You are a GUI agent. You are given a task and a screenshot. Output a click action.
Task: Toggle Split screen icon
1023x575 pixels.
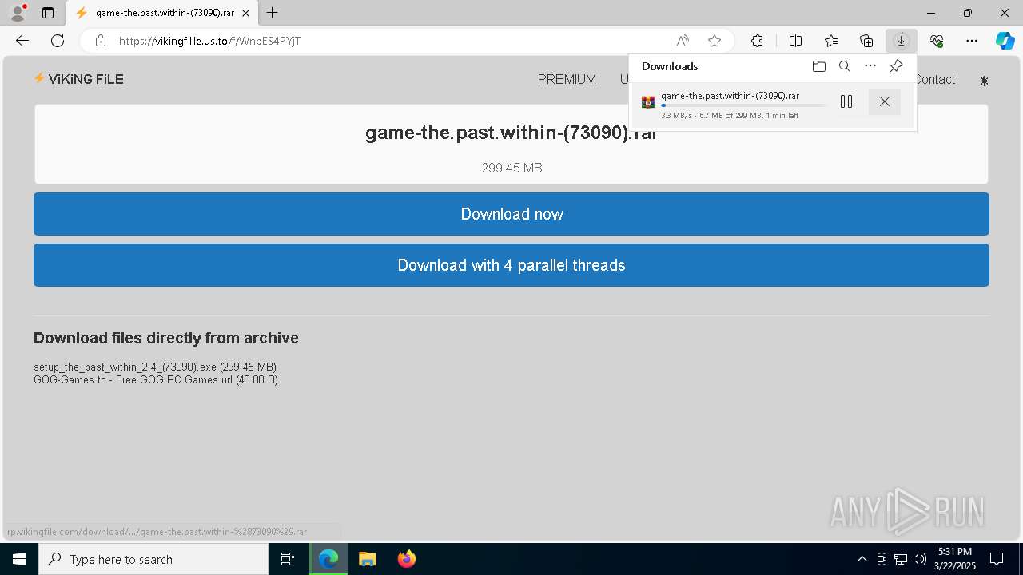(795, 41)
